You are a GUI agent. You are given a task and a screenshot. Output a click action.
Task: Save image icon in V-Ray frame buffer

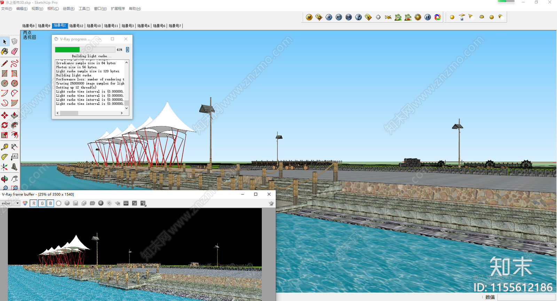pos(76,203)
